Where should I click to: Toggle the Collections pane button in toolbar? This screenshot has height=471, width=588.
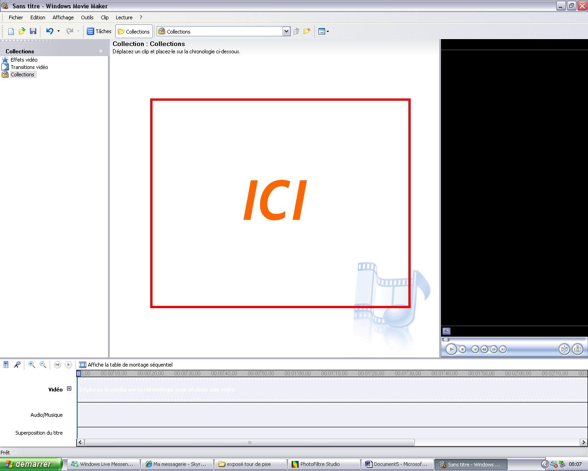tap(134, 31)
